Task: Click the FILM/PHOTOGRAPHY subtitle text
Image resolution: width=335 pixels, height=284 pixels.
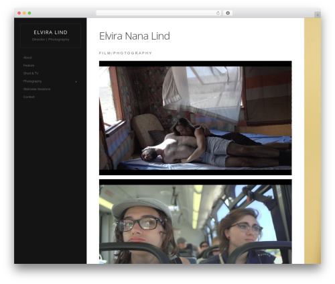Action: [x=125, y=53]
